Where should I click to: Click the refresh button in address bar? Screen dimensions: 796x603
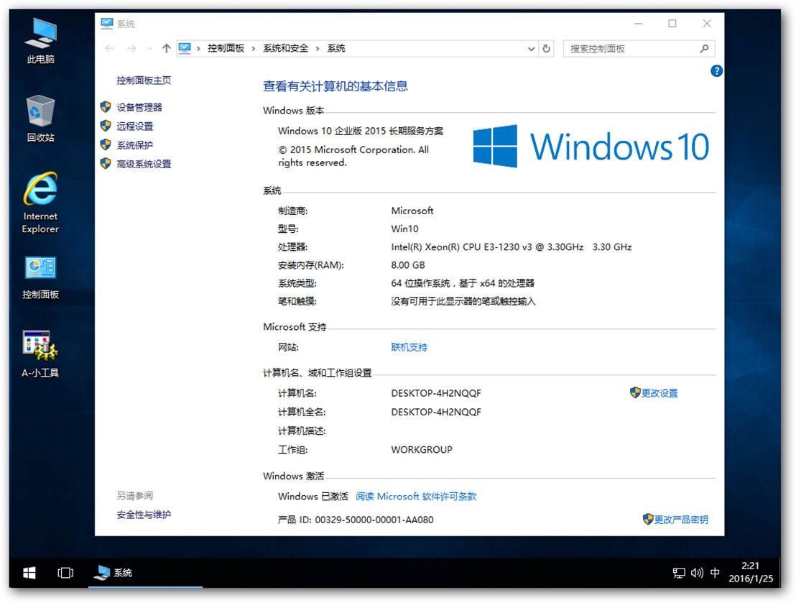(x=546, y=49)
